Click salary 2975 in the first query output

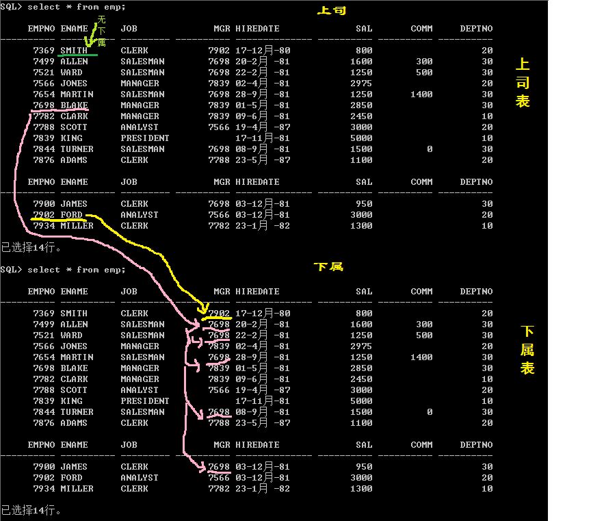[361, 84]
